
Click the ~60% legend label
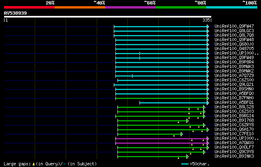(150, 3)
